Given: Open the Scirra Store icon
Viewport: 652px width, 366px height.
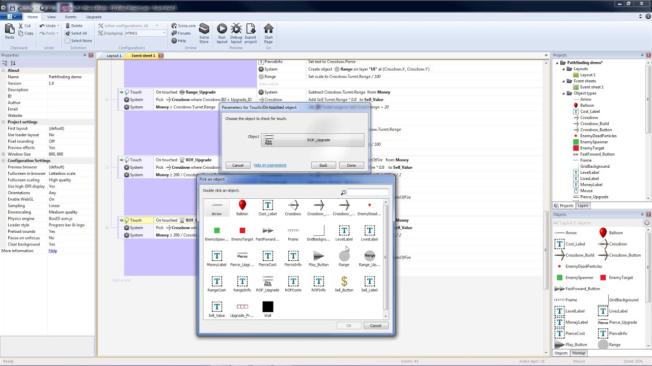Looking at the screenshot, I should click(x=204, y=29).
